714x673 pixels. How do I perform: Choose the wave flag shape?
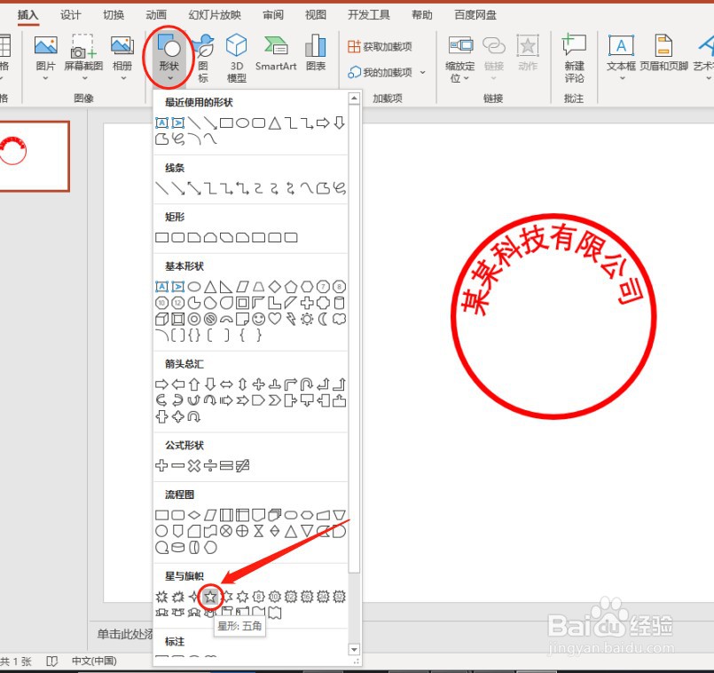[x=259, y=613]
